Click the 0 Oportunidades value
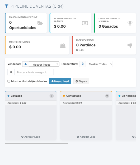Viewport: 140px width, 165px height. click(x=23, y=25)
